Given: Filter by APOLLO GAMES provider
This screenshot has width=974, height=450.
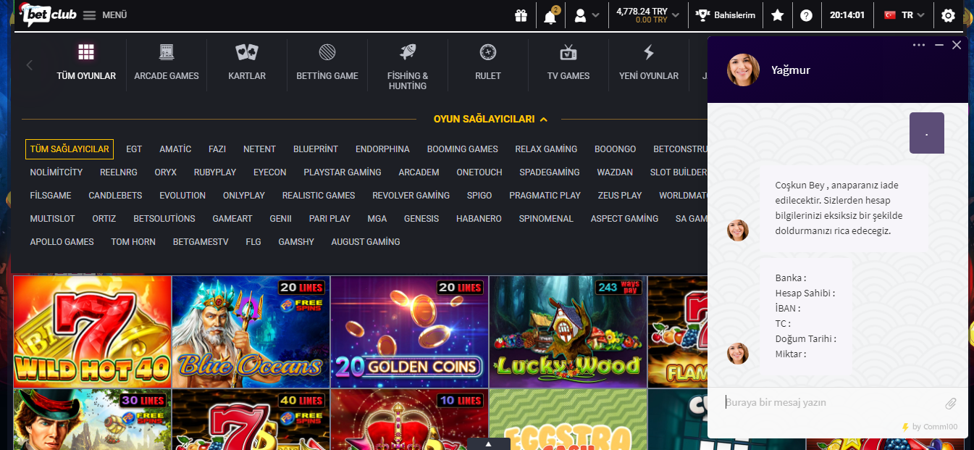Looking at the screenshot, I should tap(62, 242).
